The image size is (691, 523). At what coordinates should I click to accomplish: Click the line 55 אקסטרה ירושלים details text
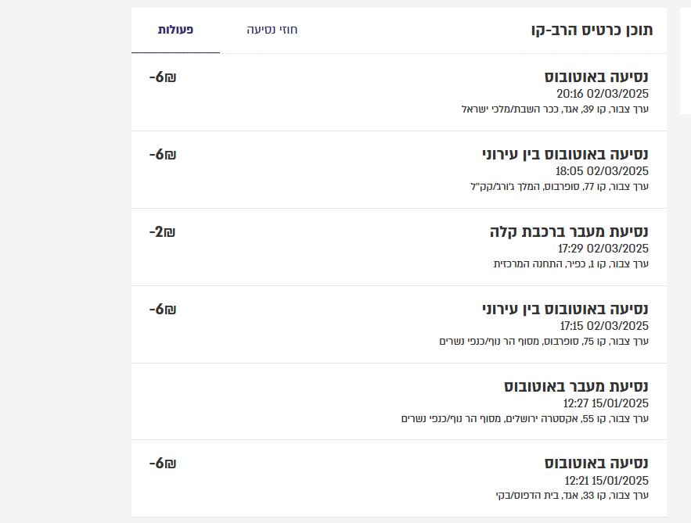[525, 418]
